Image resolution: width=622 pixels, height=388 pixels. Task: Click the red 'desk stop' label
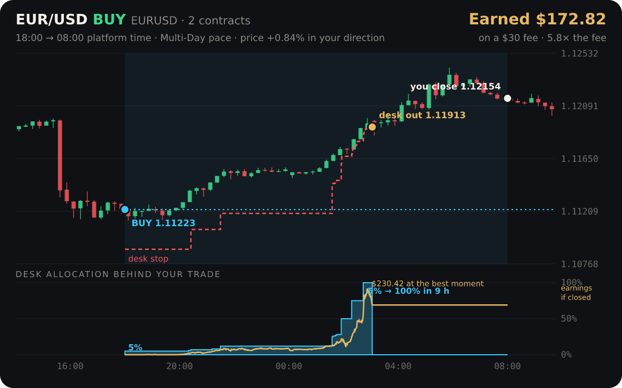148,259
